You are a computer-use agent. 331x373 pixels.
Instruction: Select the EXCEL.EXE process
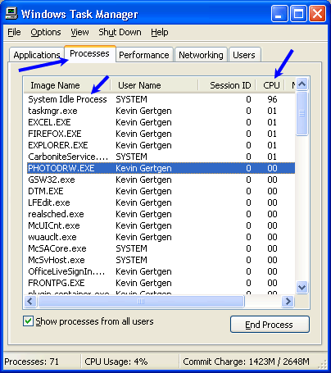coord(161,122)
